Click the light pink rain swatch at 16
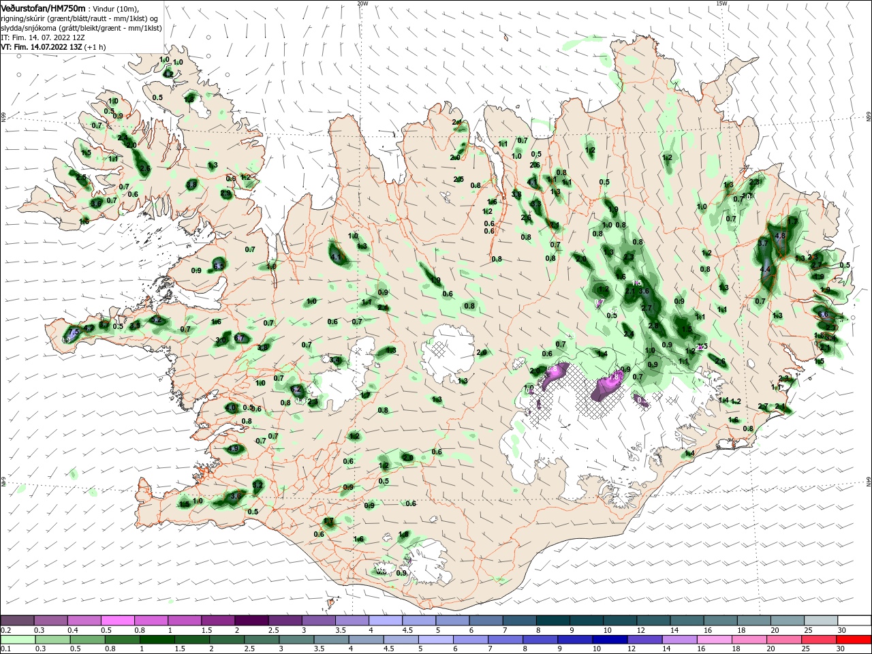Screen dimensions: 872x654 (x=714, y=640)
